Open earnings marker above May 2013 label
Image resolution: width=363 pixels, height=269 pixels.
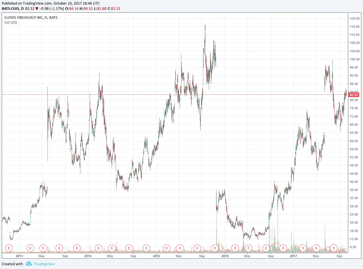tap(43, 248)
